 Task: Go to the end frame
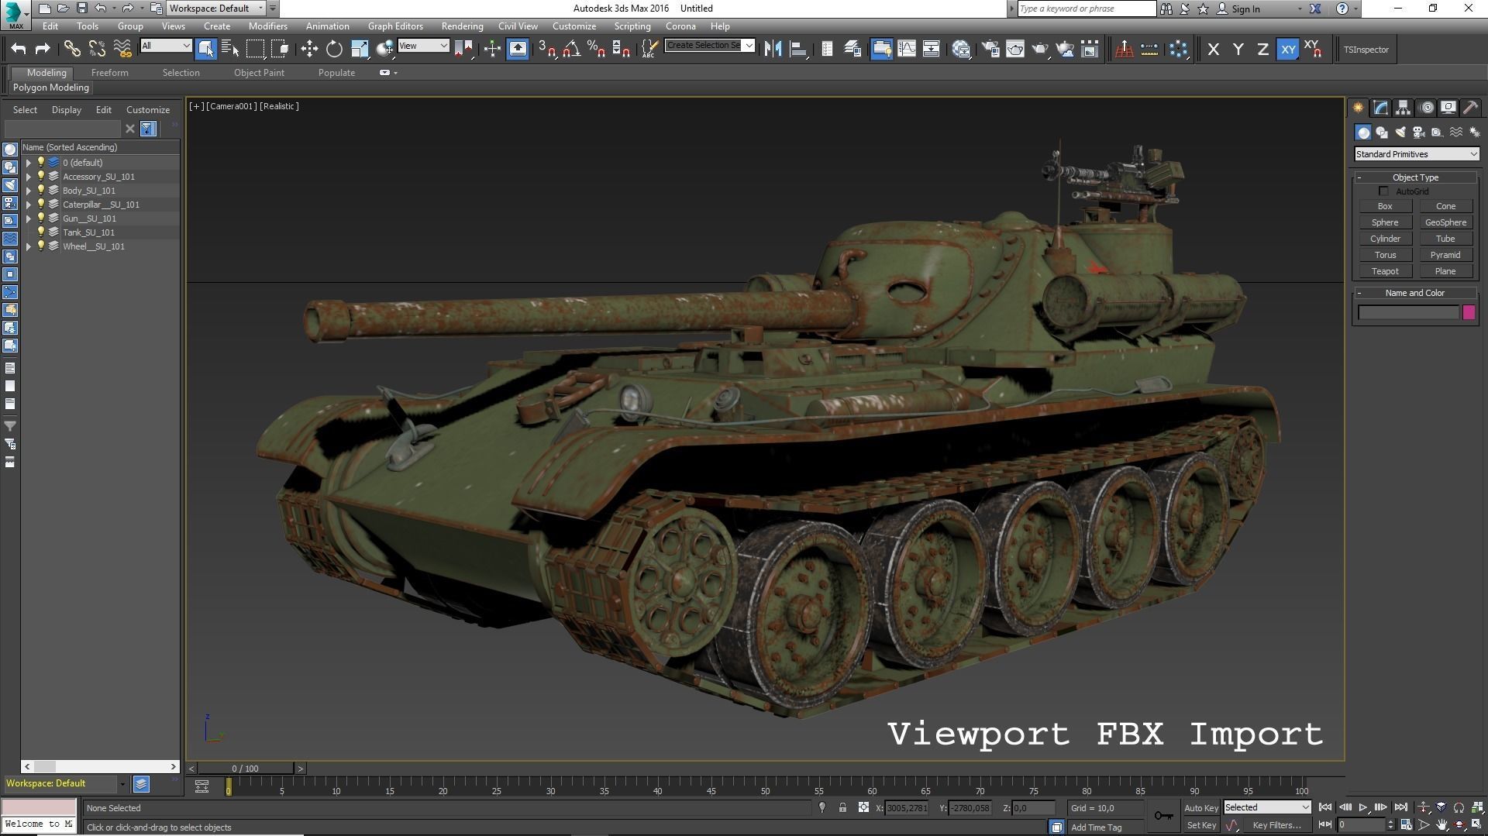pos(1400,807)
